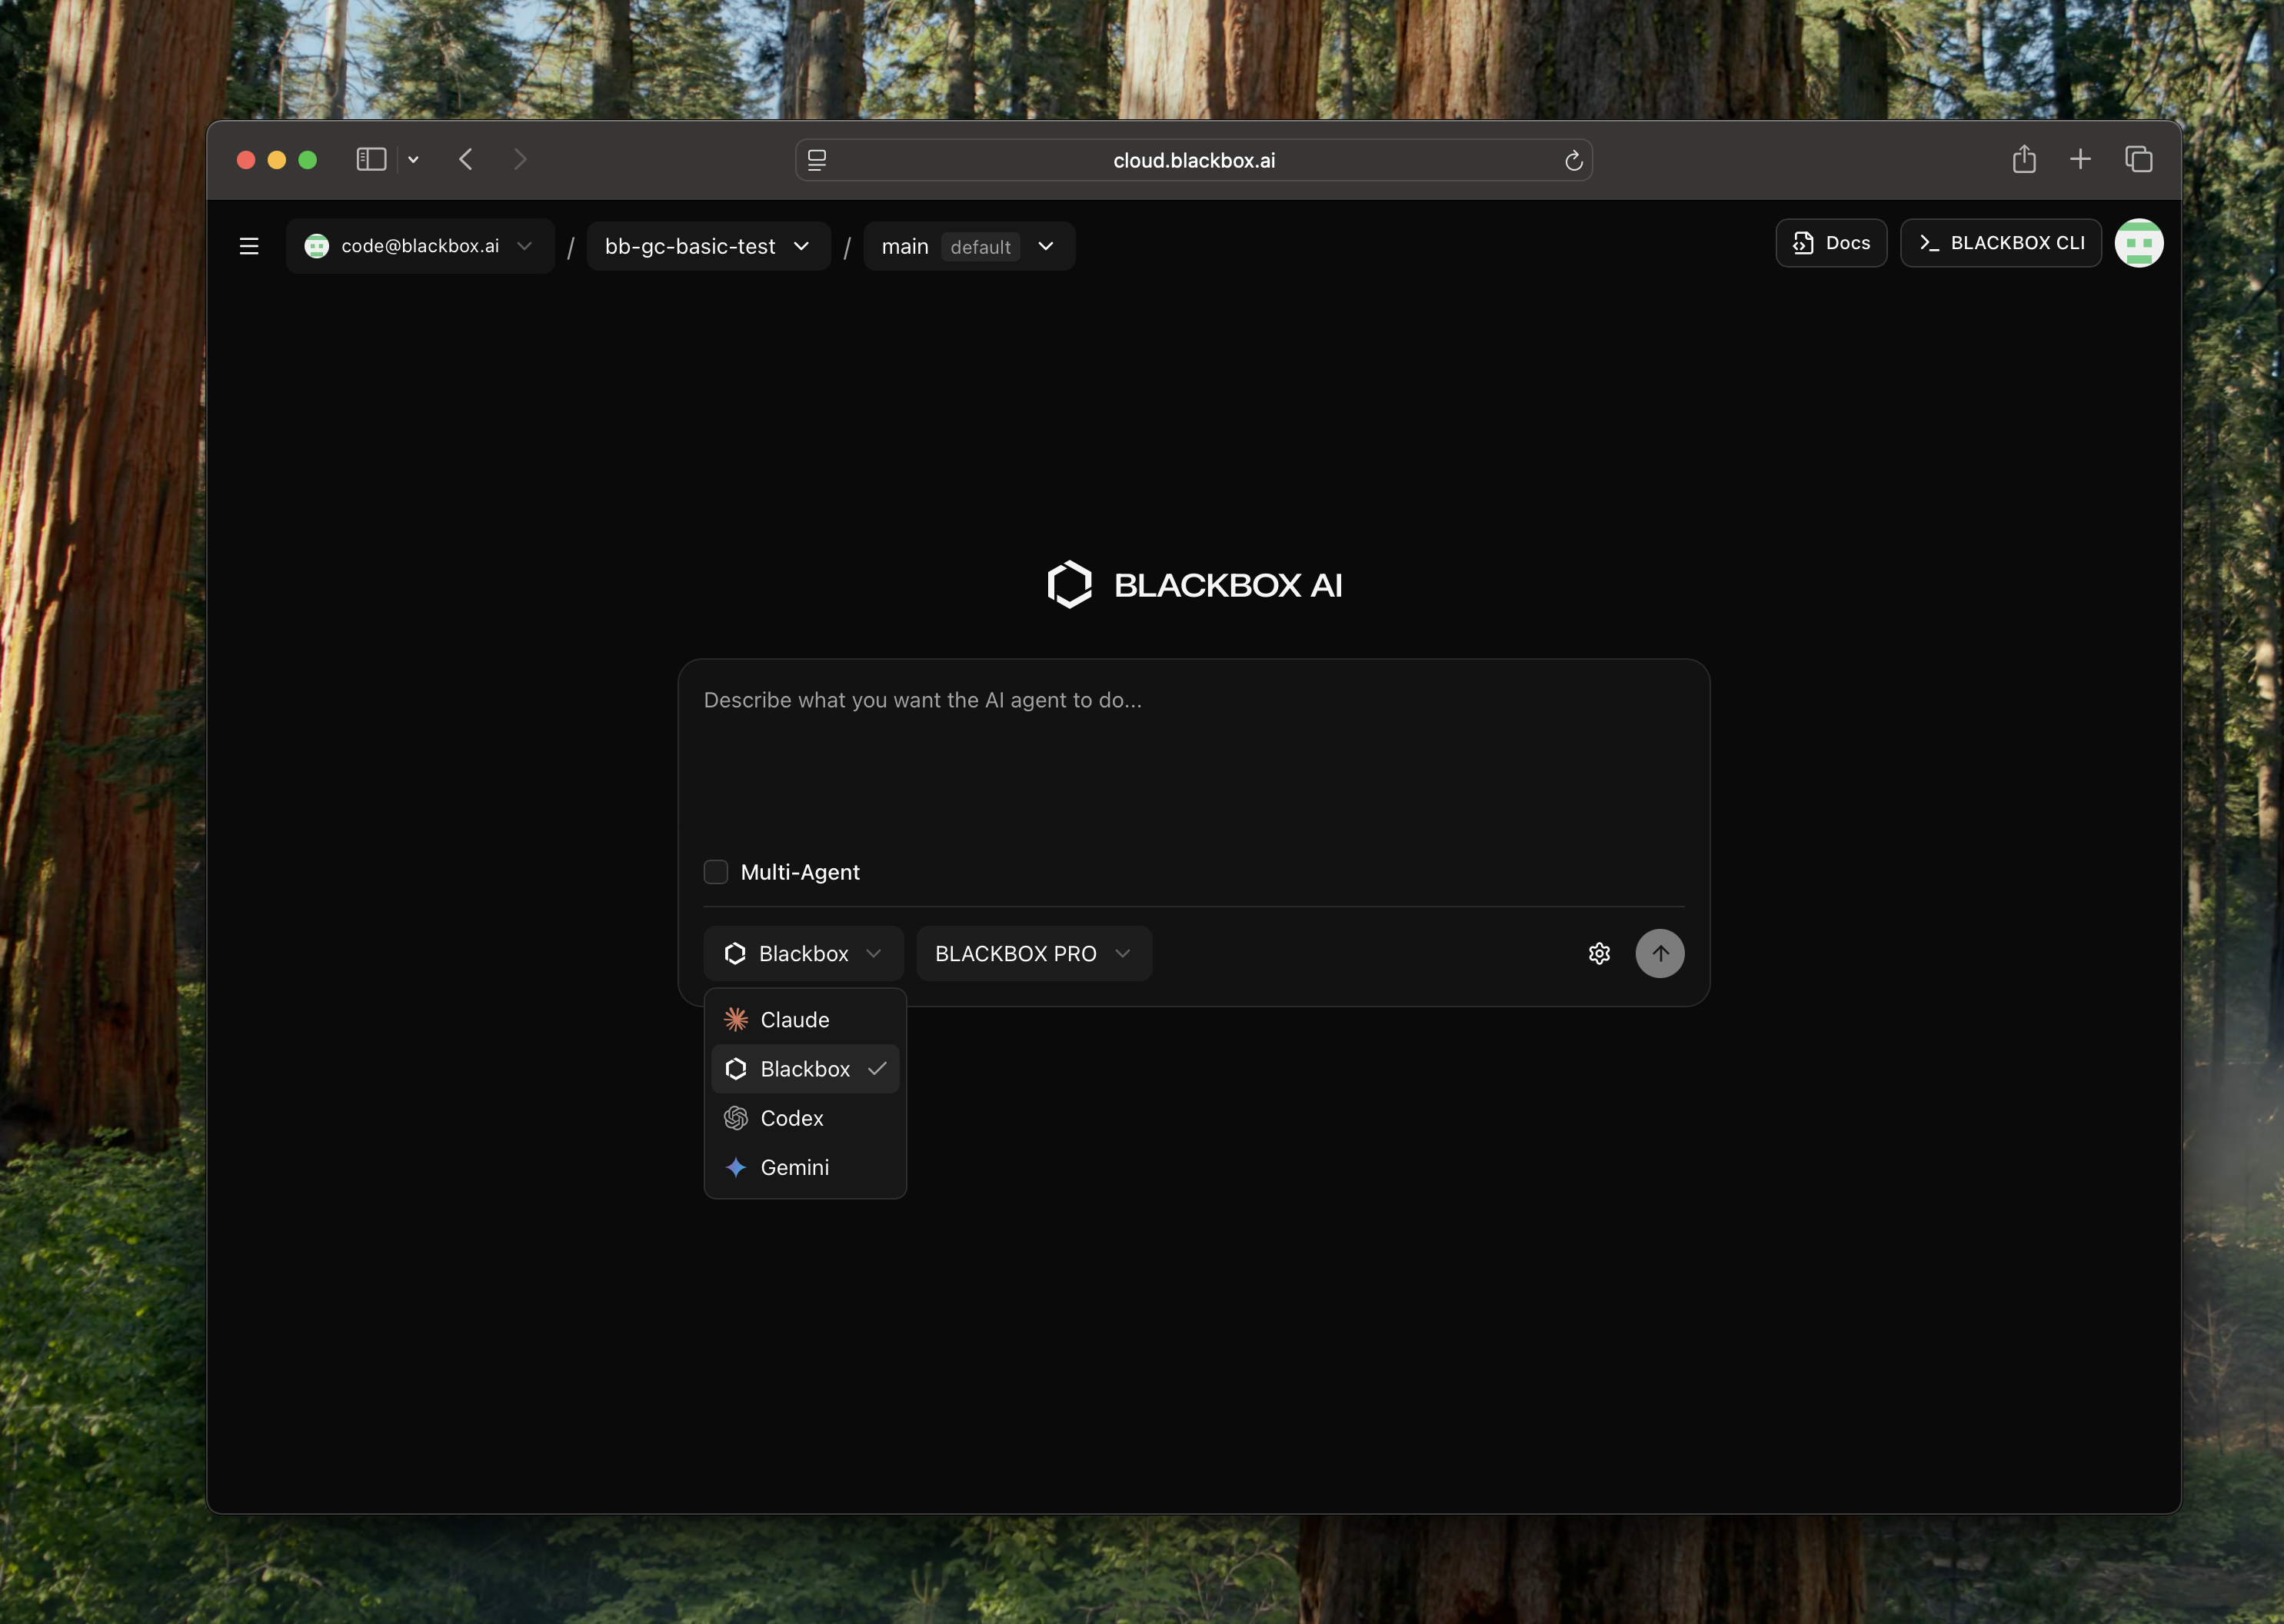Screen dimensions: 2284x1624
Task: Open the hamburger sidebar menu
Action: (249, 246)
